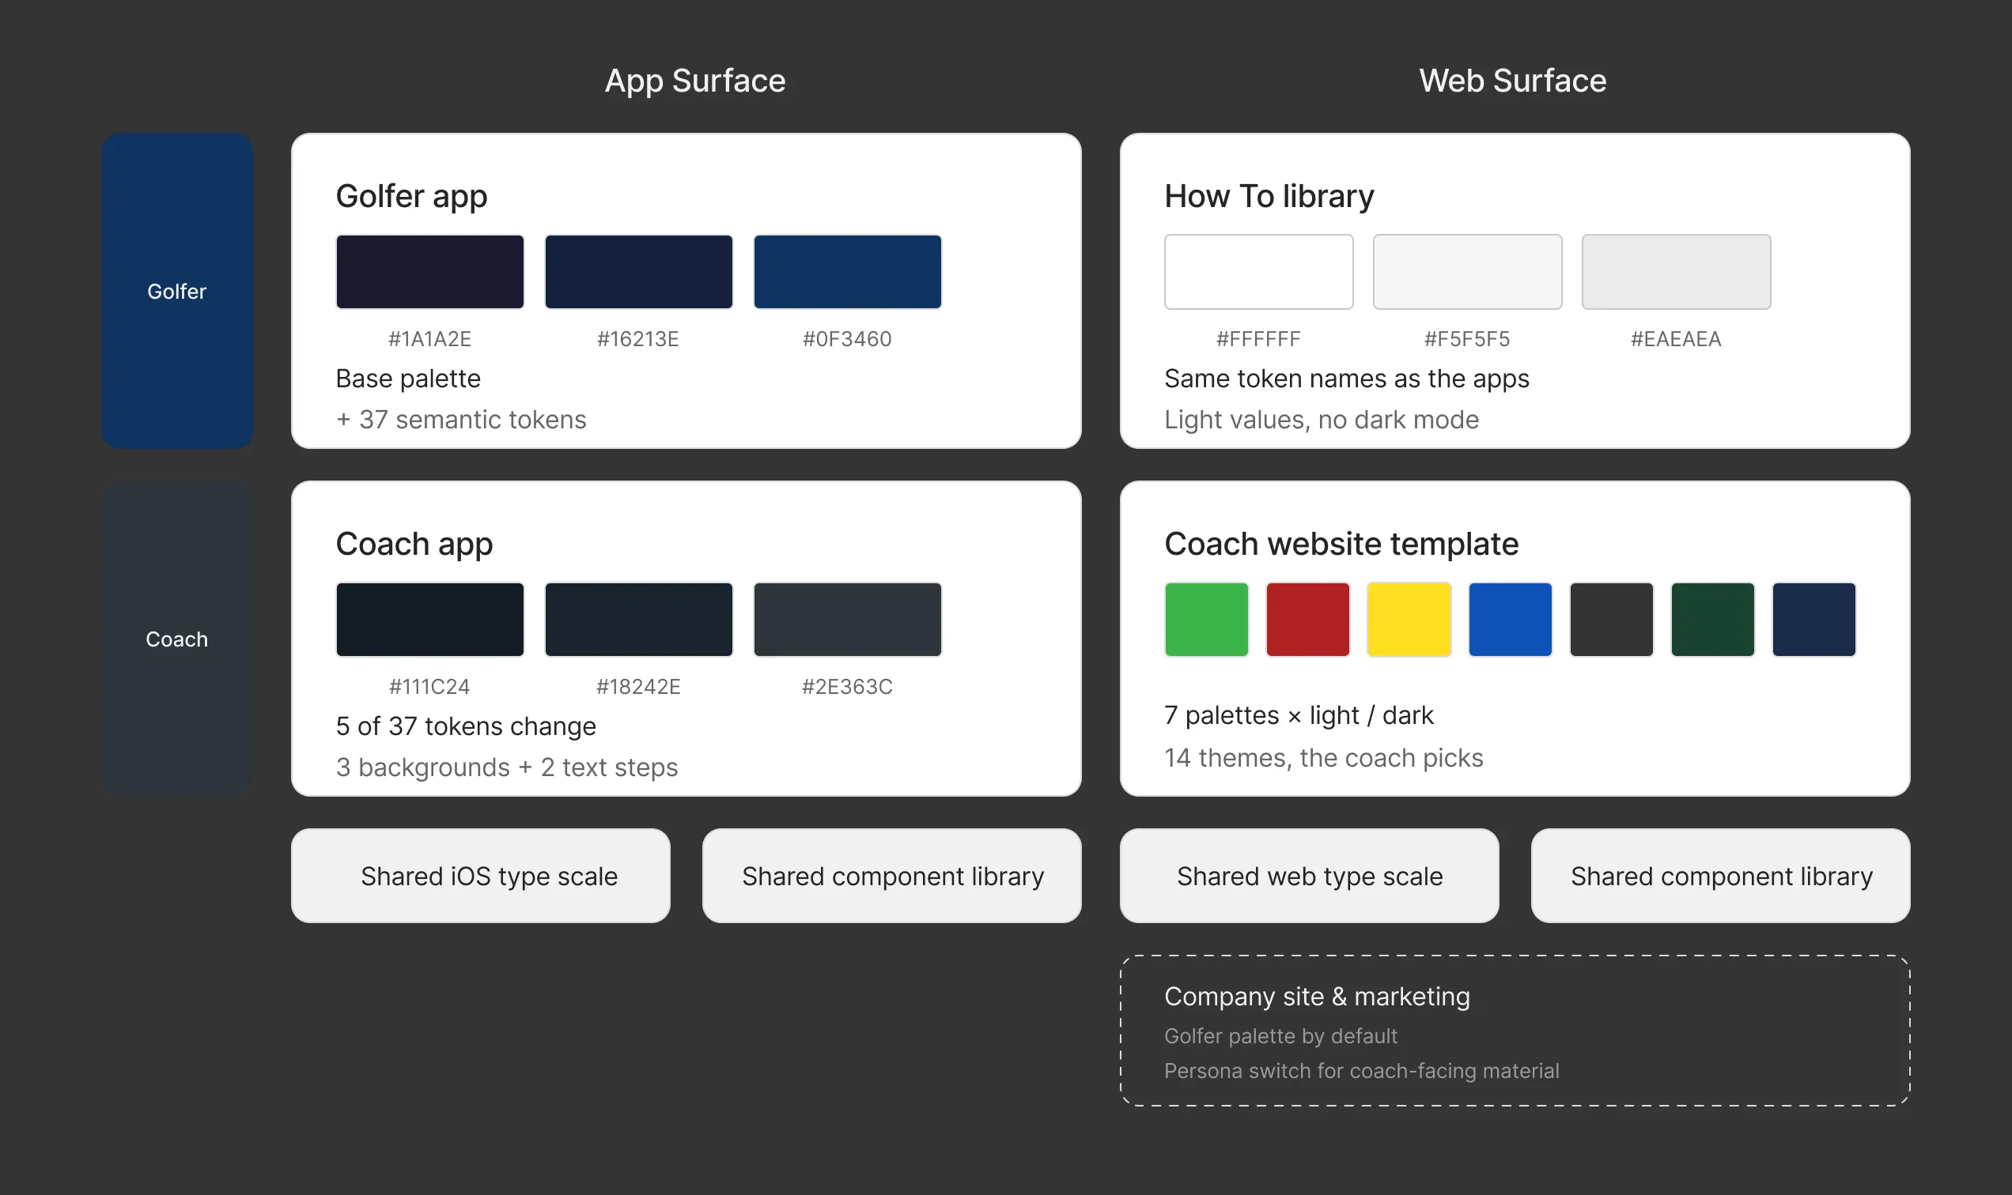
Task: Pick the #16213E swatch in Golfer app
Action: coord(638,271)
